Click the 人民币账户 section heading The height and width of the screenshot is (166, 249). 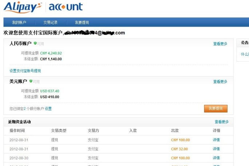coord(20,43)
